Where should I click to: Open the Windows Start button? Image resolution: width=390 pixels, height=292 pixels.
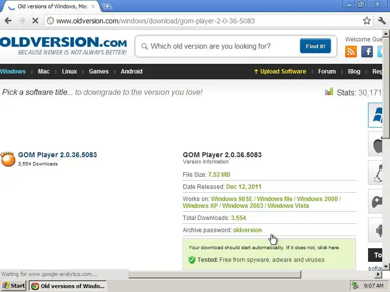click(x=14, y=286)
